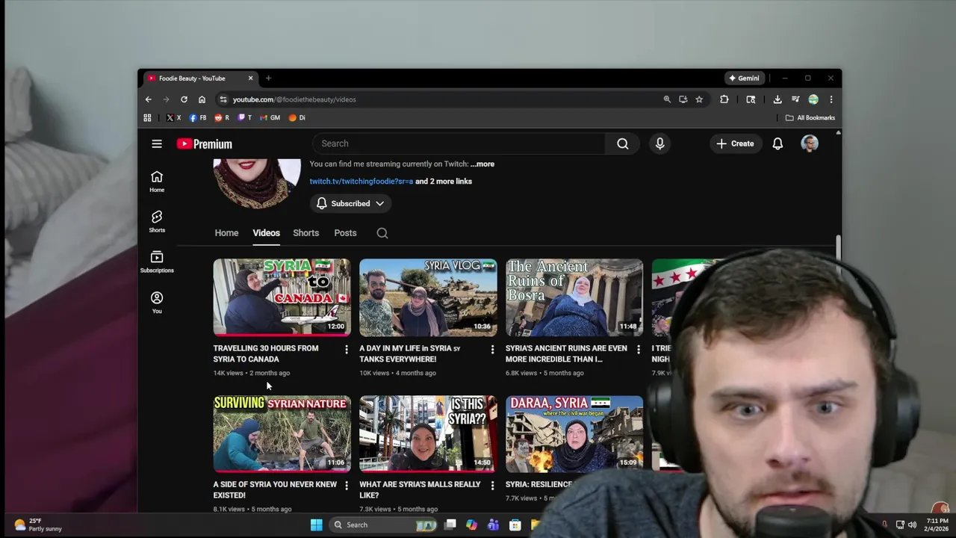Open Subscriptions in the YouTube sidebar
This screenshot has width=956, height=538.
point(157,262)
